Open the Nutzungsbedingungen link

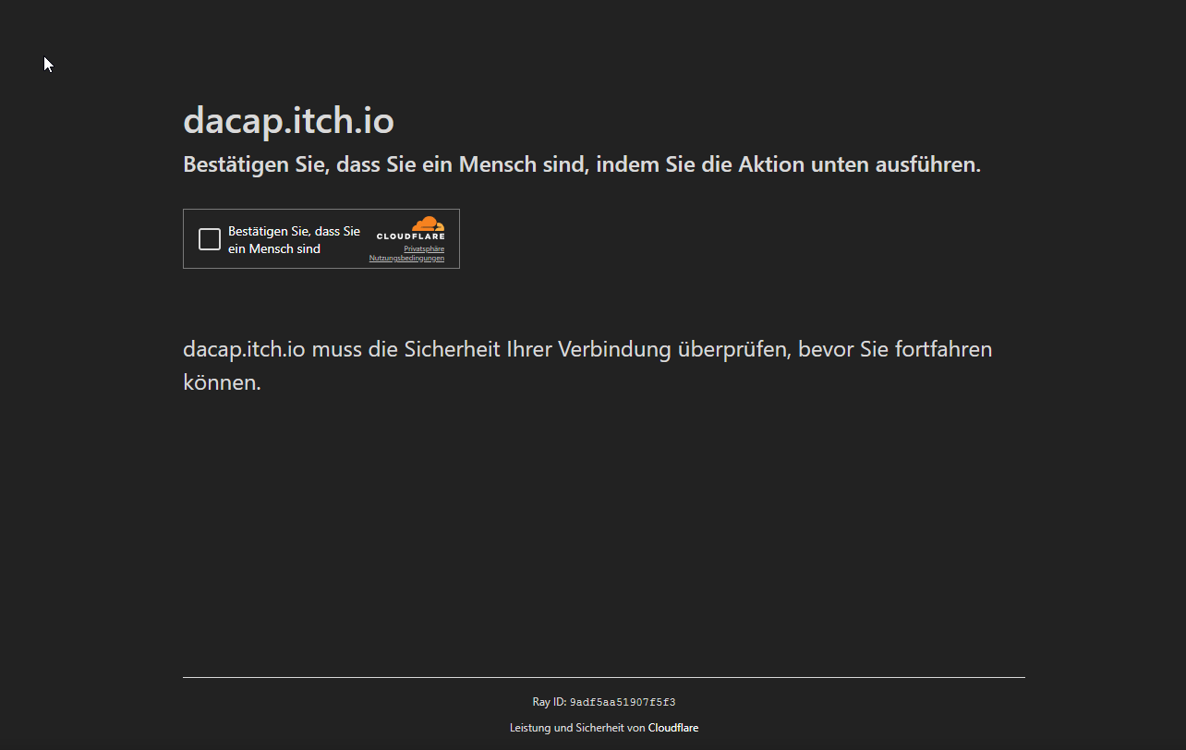point(406,258)
